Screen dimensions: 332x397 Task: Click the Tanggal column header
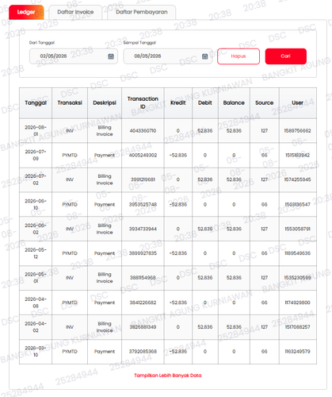pyautogui.click(x=36, y=102)
